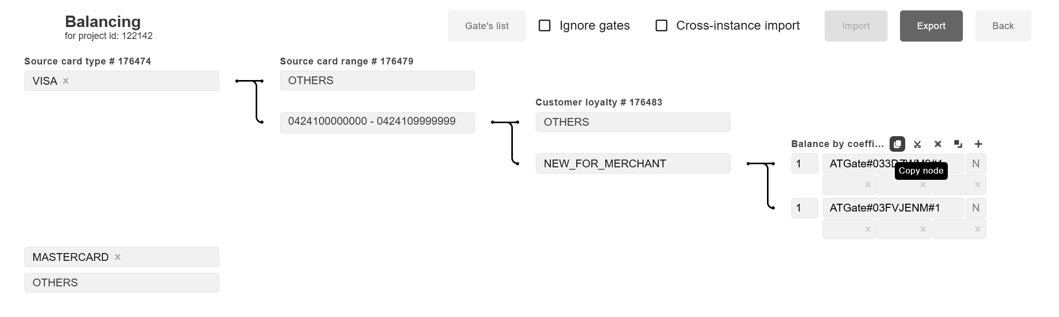Click the scissors cut node icon

click(918, 144)
